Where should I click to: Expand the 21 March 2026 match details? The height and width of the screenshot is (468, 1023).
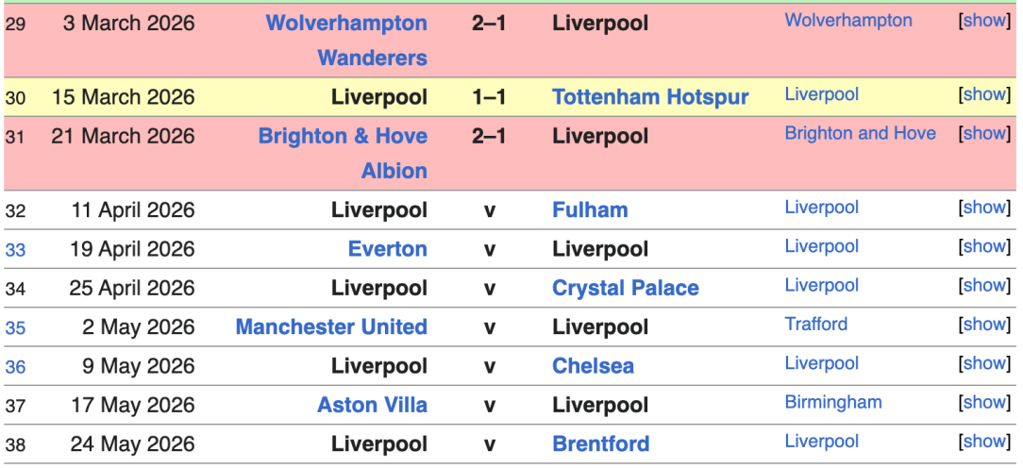985,133
